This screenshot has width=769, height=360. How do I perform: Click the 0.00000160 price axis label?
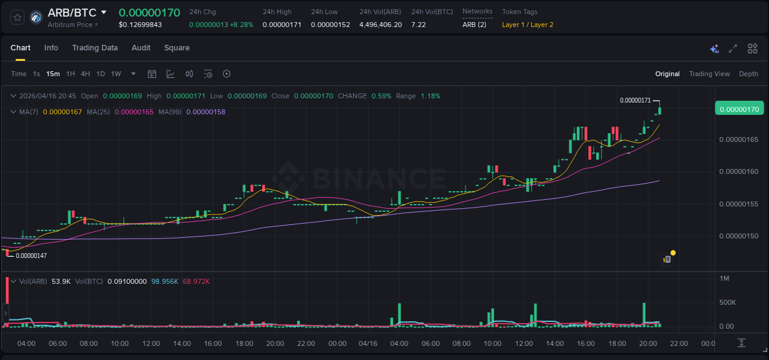738,171
